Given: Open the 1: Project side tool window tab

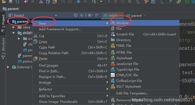Looking at the screenshot, I should (x=3, y=24).
